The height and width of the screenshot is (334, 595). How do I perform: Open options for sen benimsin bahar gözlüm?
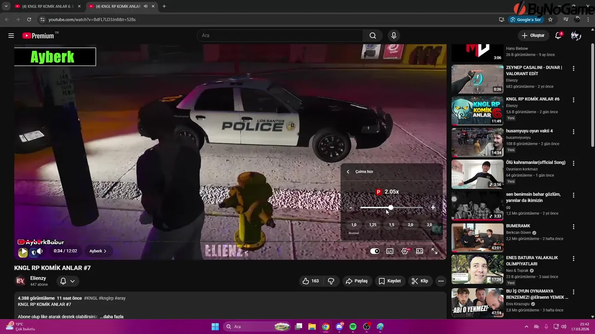(573, 195)
